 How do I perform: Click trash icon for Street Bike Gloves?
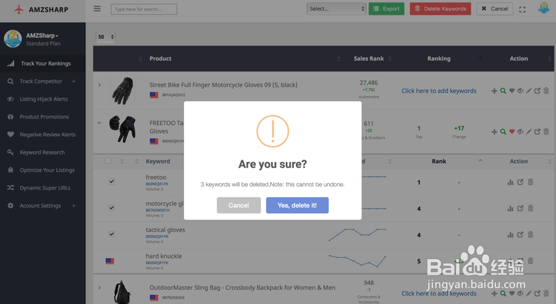coord(546,91)
